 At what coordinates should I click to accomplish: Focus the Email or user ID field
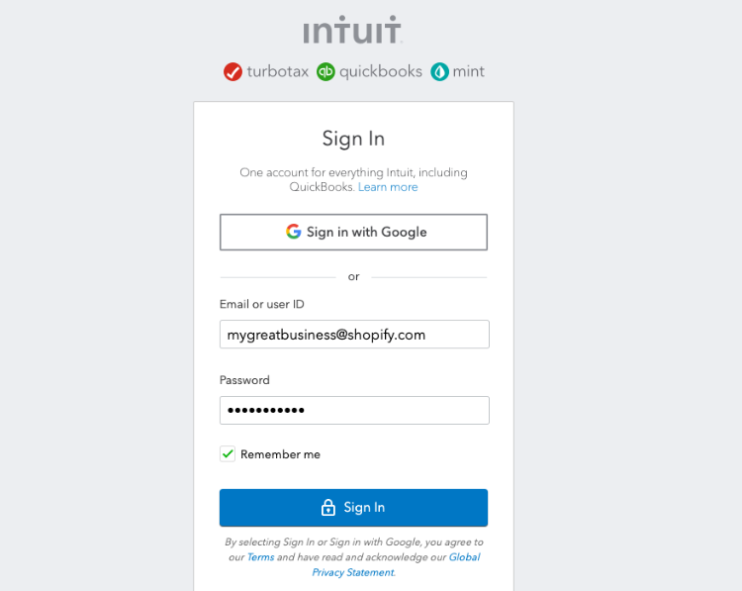point(354,335)
